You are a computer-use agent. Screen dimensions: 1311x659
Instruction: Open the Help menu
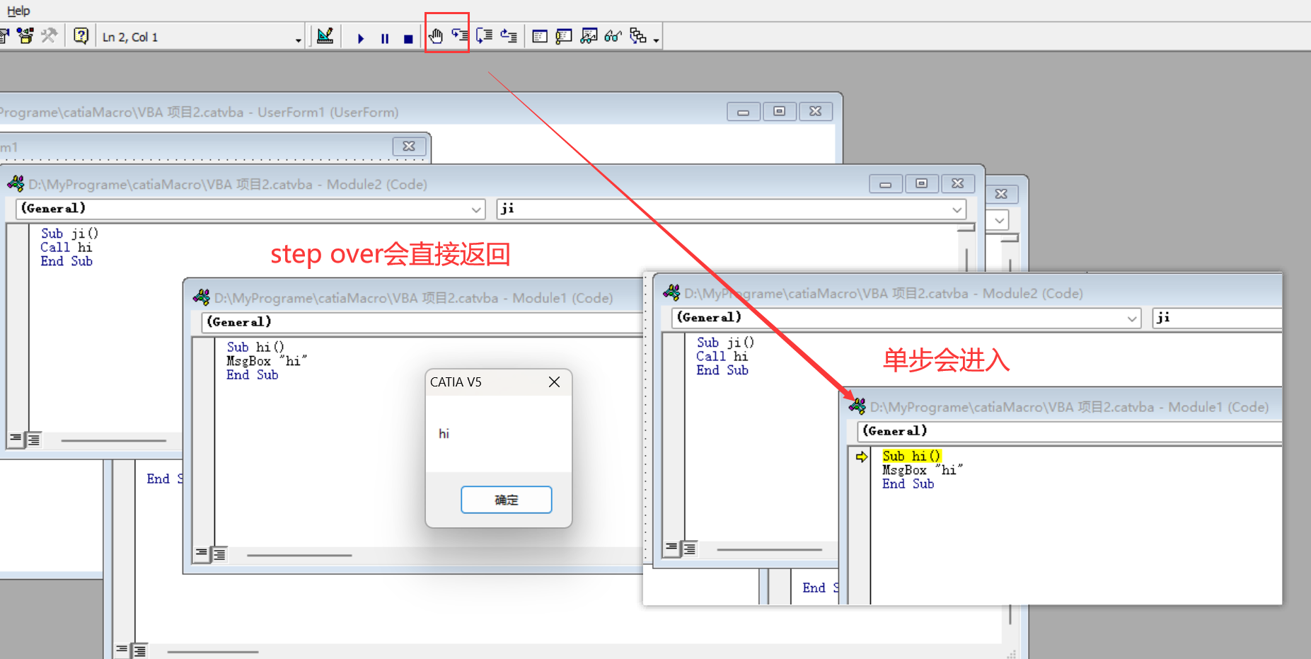tap(18, 11)
